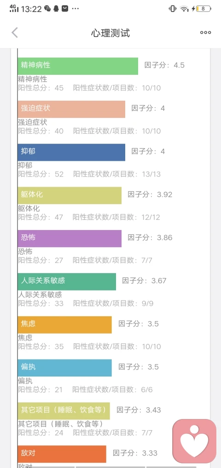The height and width of the screenshot is (468, 221).
Task: Select the purple 恐怖 bar
Action: pyautogui.click(x=70, y=238)
